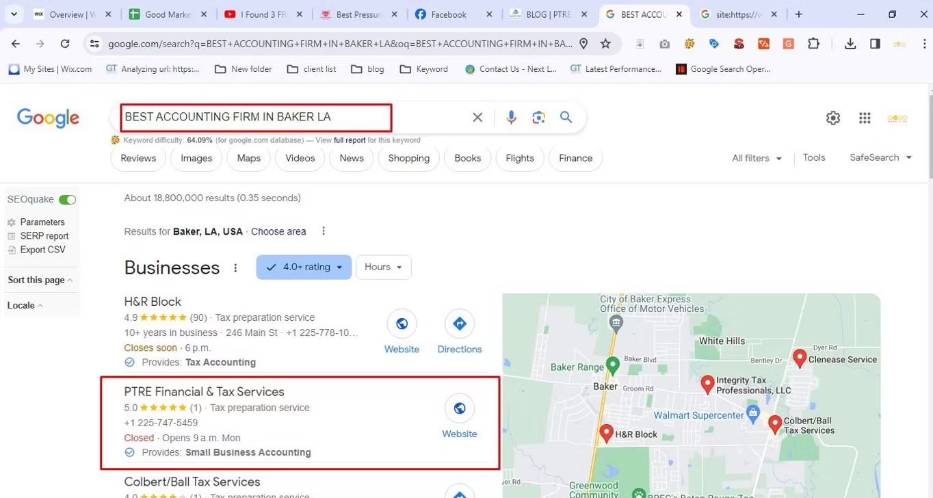Open the full report keyword link

point(350,140)
